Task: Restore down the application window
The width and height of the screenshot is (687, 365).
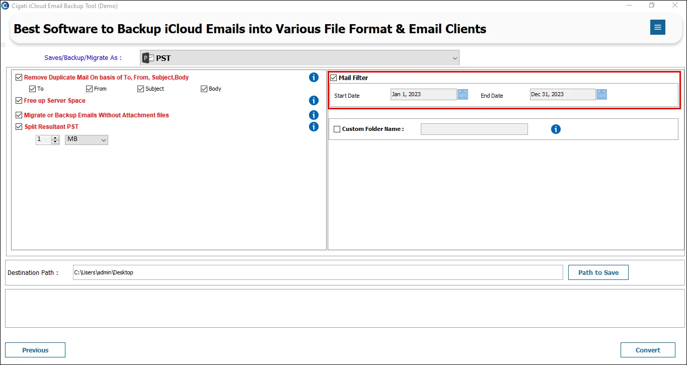Action: [x=652, y=6]
